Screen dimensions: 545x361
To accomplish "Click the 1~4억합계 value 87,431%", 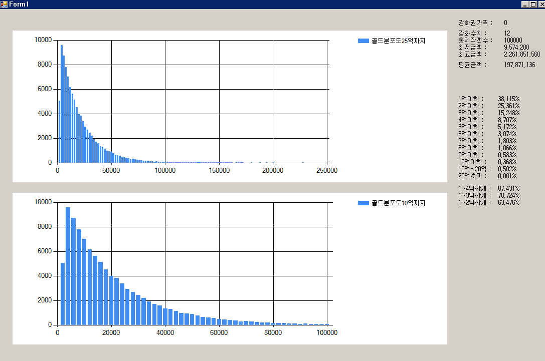I will point(508,188).
